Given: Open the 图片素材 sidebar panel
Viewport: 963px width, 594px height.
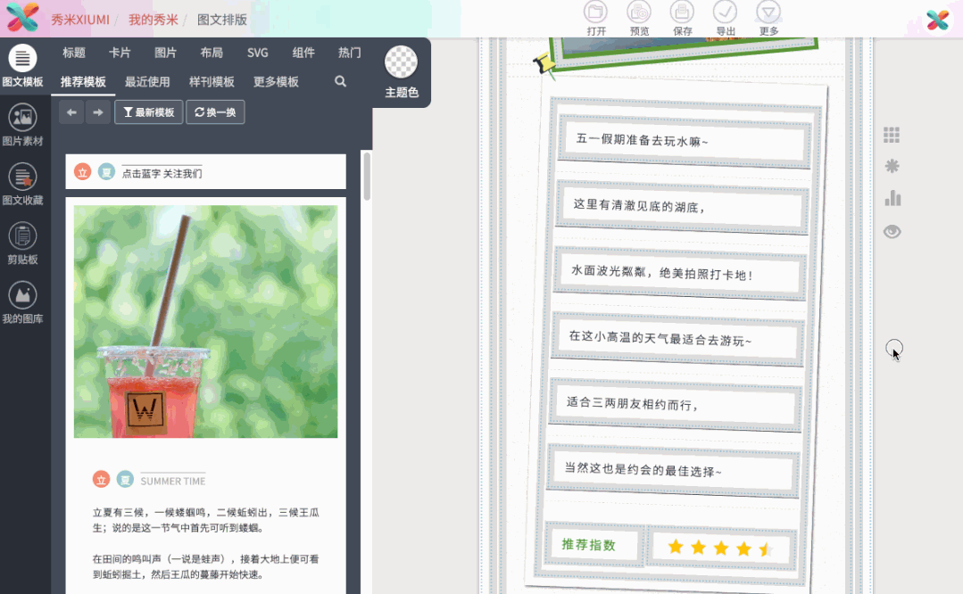Looking at the screenshot, I should coord(22,125).
